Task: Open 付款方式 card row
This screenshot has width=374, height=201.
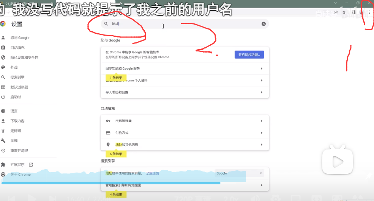Action: pyautogui.click(x=185, y=133)
